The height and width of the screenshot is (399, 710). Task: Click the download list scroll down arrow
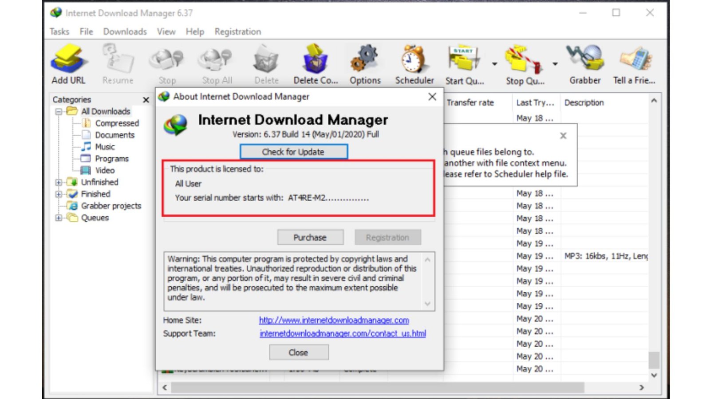click(x=654, y=375)
